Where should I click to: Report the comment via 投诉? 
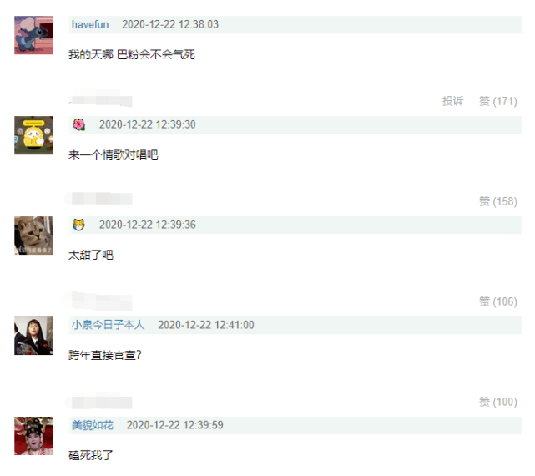coord(452,101)
